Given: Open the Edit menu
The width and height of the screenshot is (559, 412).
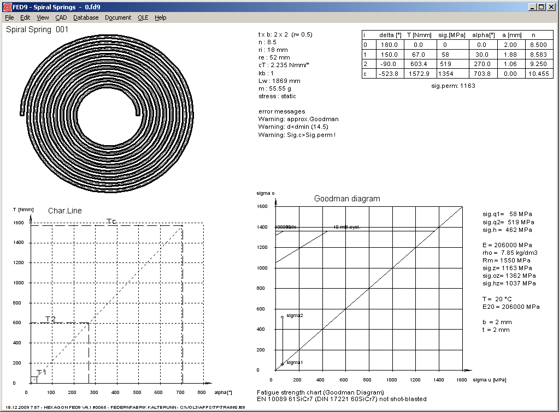Looking at the screenshot, I should click(25, 17).
